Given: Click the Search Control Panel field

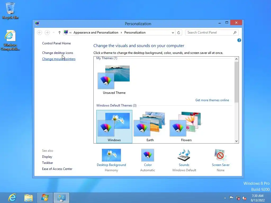Looking at the screenshot, I should (212, 33).
